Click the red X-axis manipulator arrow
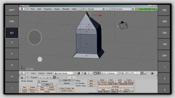The width and height of the screenshot is (175, 98). point(100,15)
